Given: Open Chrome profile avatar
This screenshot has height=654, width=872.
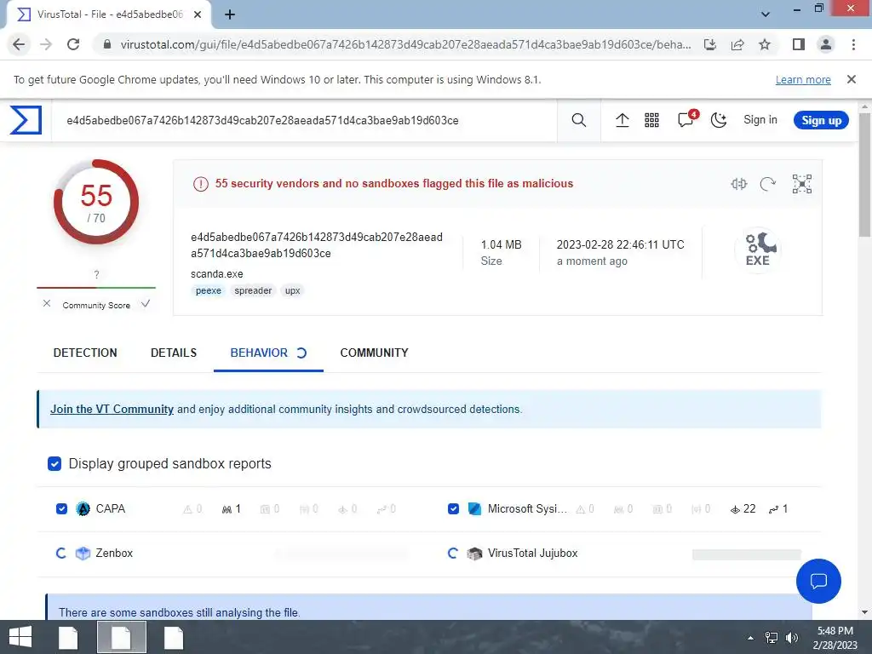Looking at the screenshot, I should (x=826, y=44).
